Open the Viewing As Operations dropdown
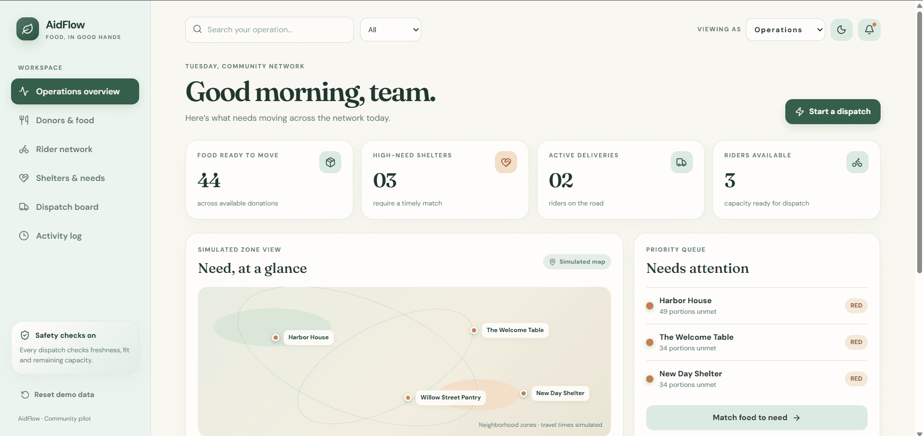The width and height of the screenshot is (923, 436). (785, 30)
